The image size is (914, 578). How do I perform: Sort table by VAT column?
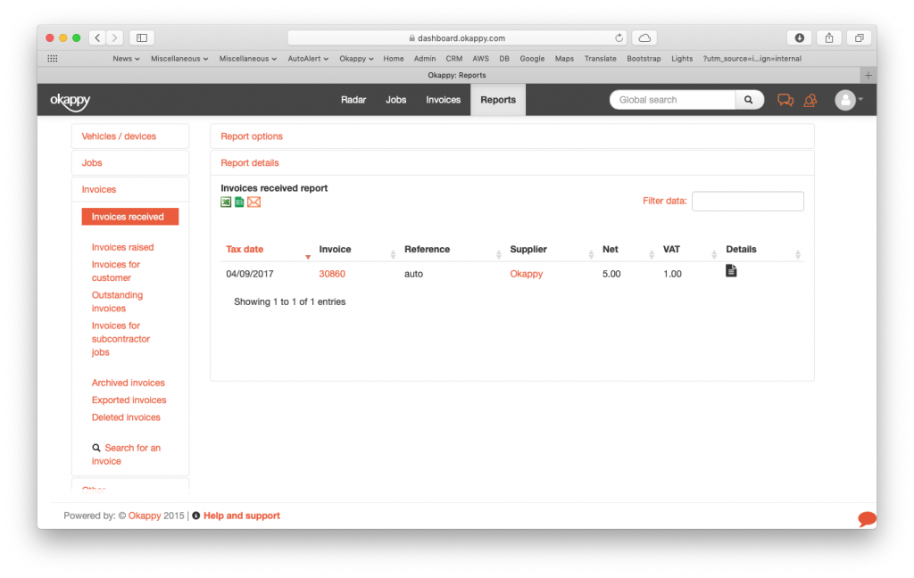tap(689, 250)
